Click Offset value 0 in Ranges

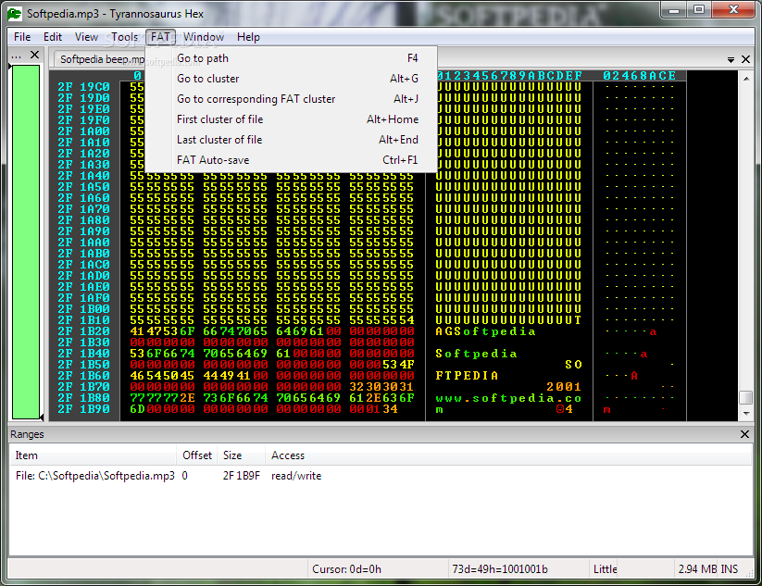pyautogui.click(x=184, y=476)
